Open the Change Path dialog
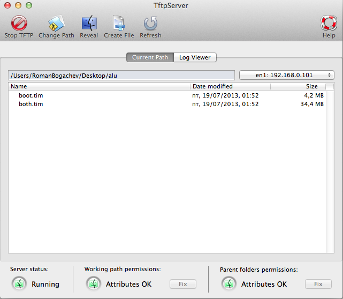 click(56, 27)
